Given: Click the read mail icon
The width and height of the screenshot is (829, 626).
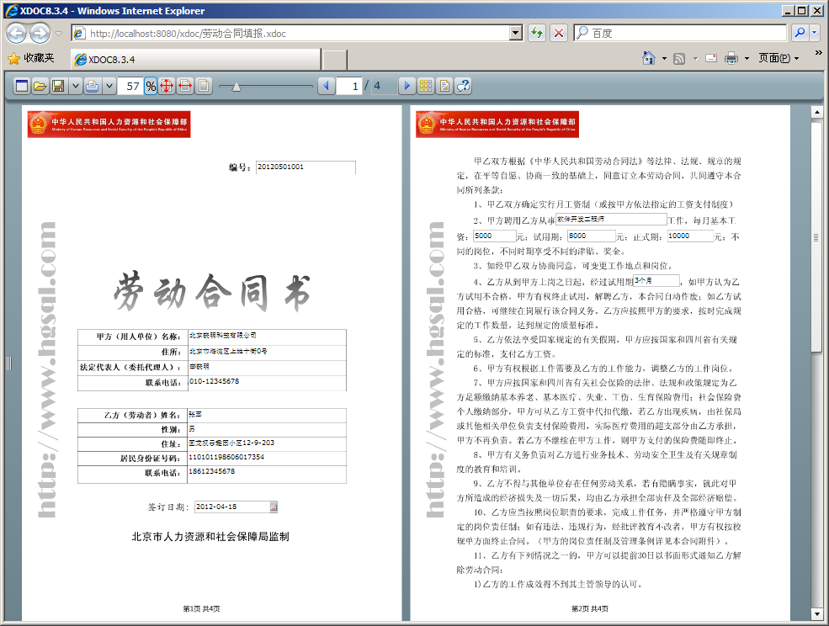Looking at the screenshot, I should coord(712,58).
